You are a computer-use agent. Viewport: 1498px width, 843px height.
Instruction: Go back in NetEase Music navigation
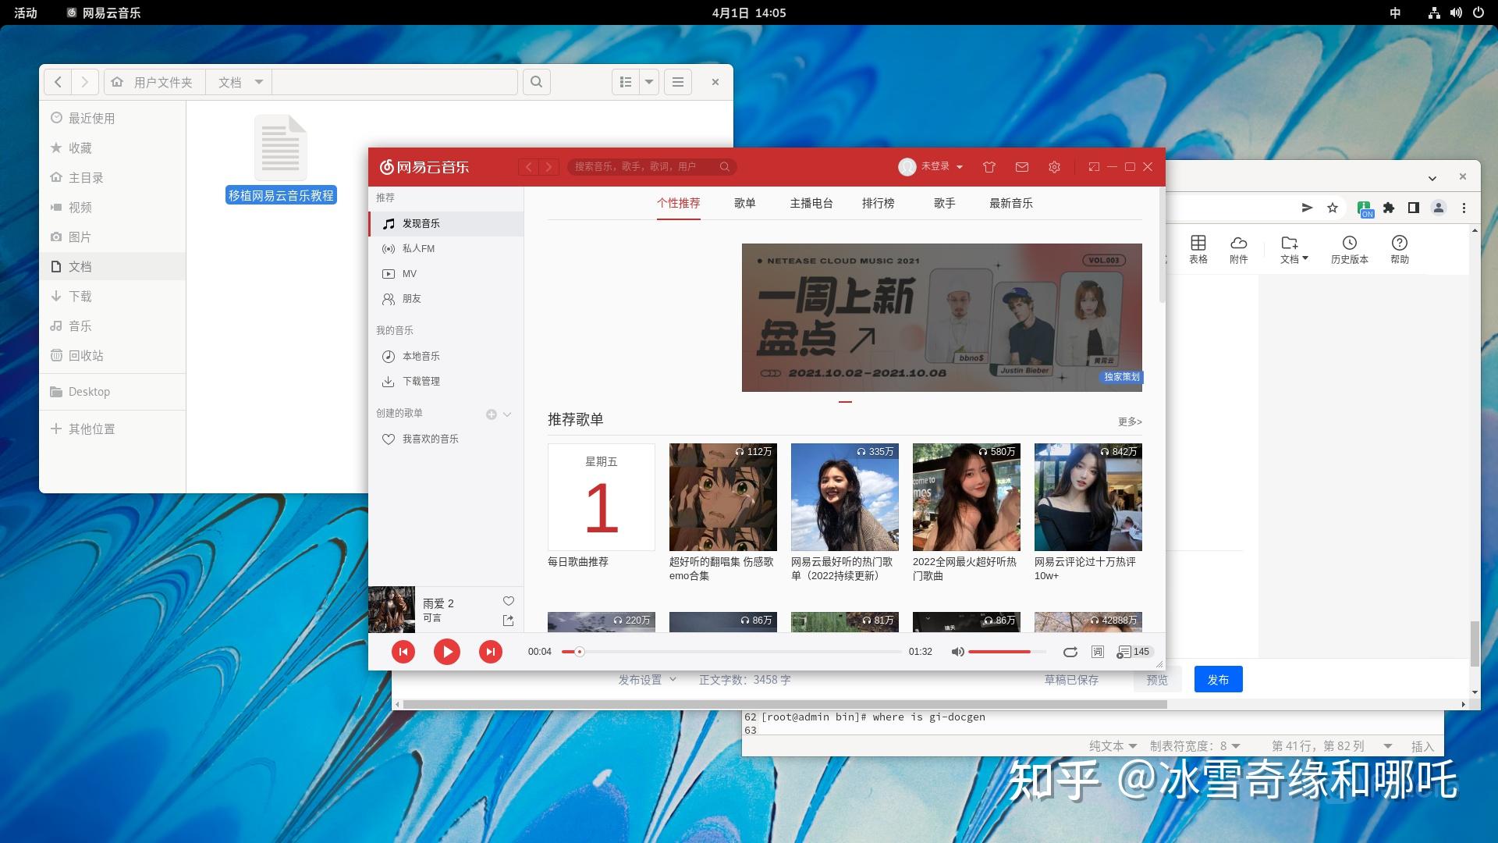(529, 167)
